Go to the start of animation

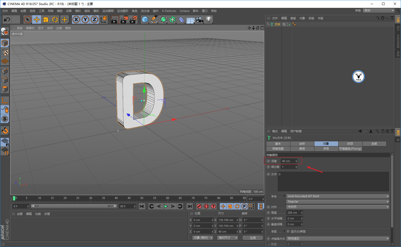[142, 206]
